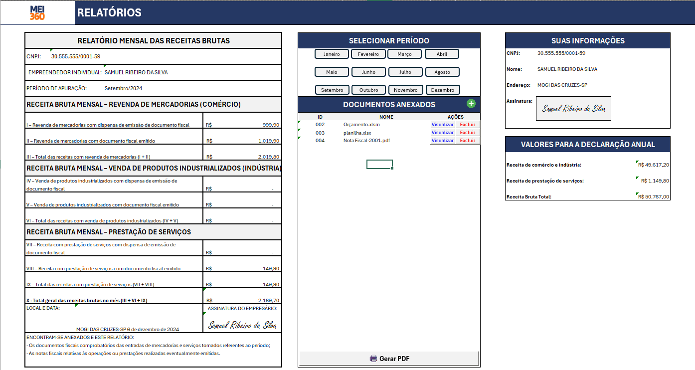This screenshot has width=695, height=370.
Task: Click the 1.019,90 revenue value
Action: pyautogui.click(x=269, y=141)
